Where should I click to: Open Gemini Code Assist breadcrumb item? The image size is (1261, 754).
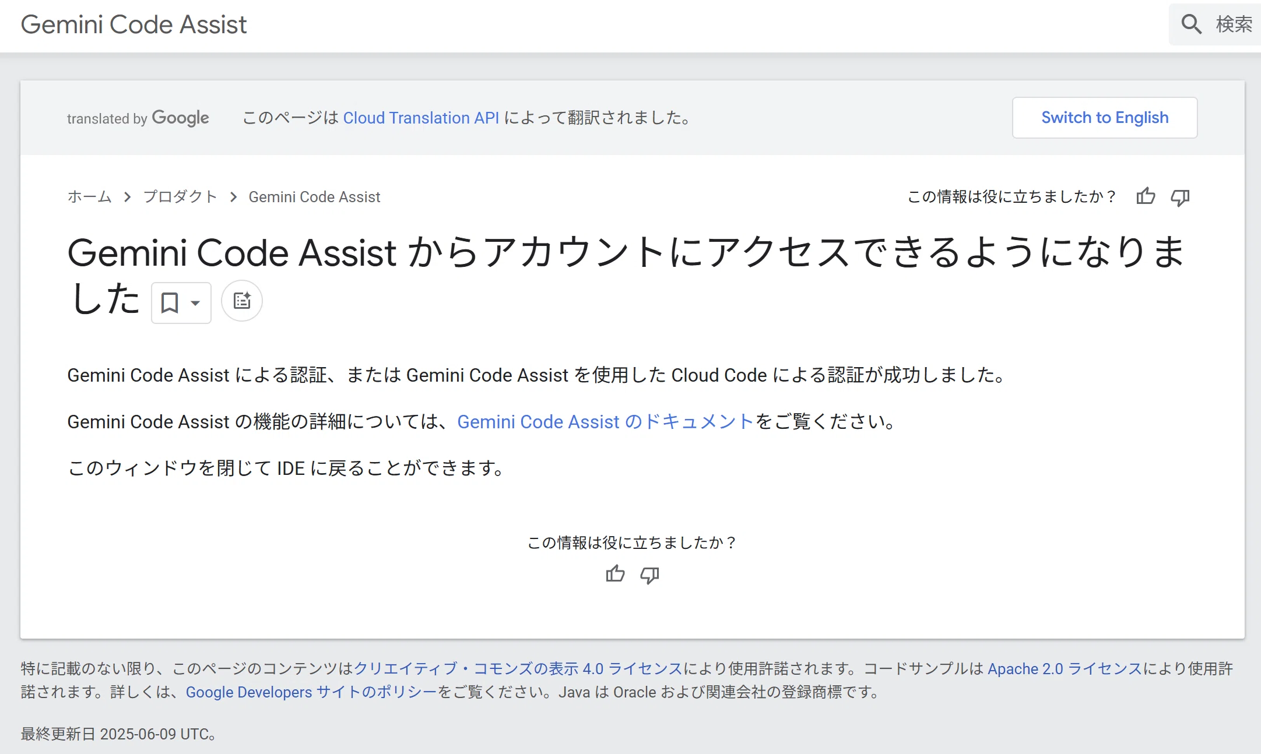pos(314,197)
